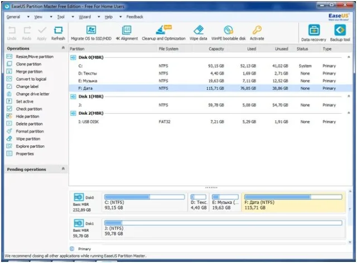Collapse the Disk 0(MBR) group
The width and height of the screenshot is (357, 263).
(x=349, y=57)
